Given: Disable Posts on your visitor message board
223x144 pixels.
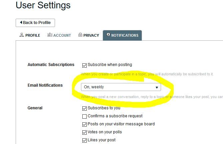Looking at the screenshot, I should (84, 124).
